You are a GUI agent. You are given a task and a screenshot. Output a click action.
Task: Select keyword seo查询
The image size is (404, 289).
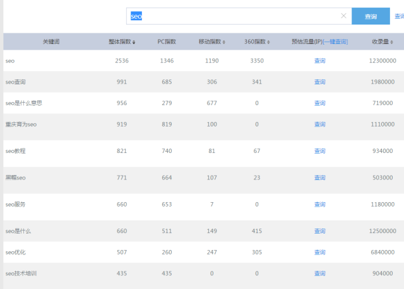[15, 82]
